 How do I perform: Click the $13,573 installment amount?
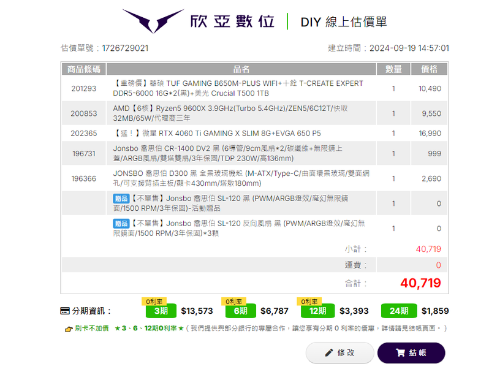click(x=197, y=311)
